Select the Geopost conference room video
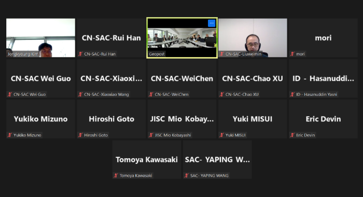Viewport: 363px width, 197px height. (182, 38)
